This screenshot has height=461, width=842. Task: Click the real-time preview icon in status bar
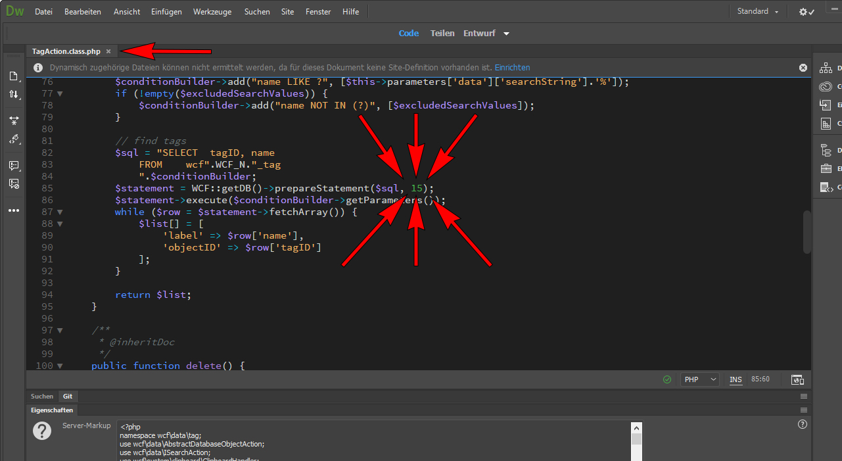[797, 379]
